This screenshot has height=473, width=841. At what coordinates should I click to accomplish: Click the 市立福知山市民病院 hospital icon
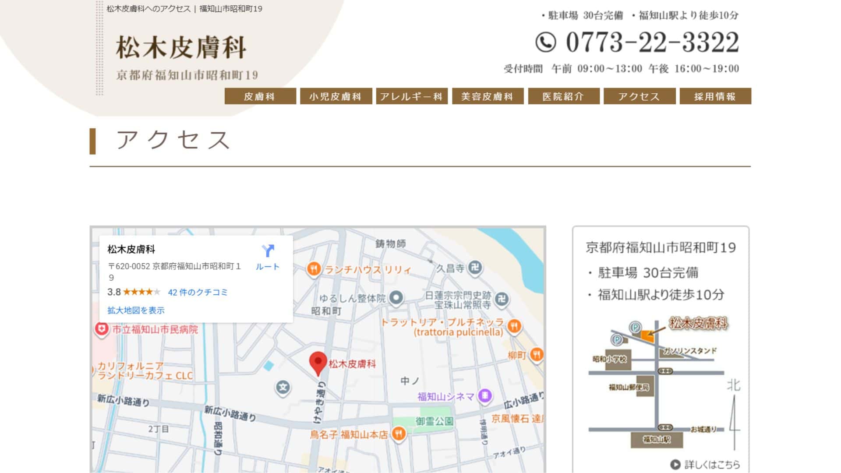click(x=102, y=328)
